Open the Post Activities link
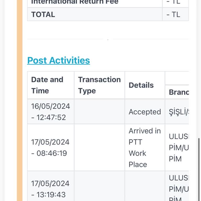 pos(58,60)
